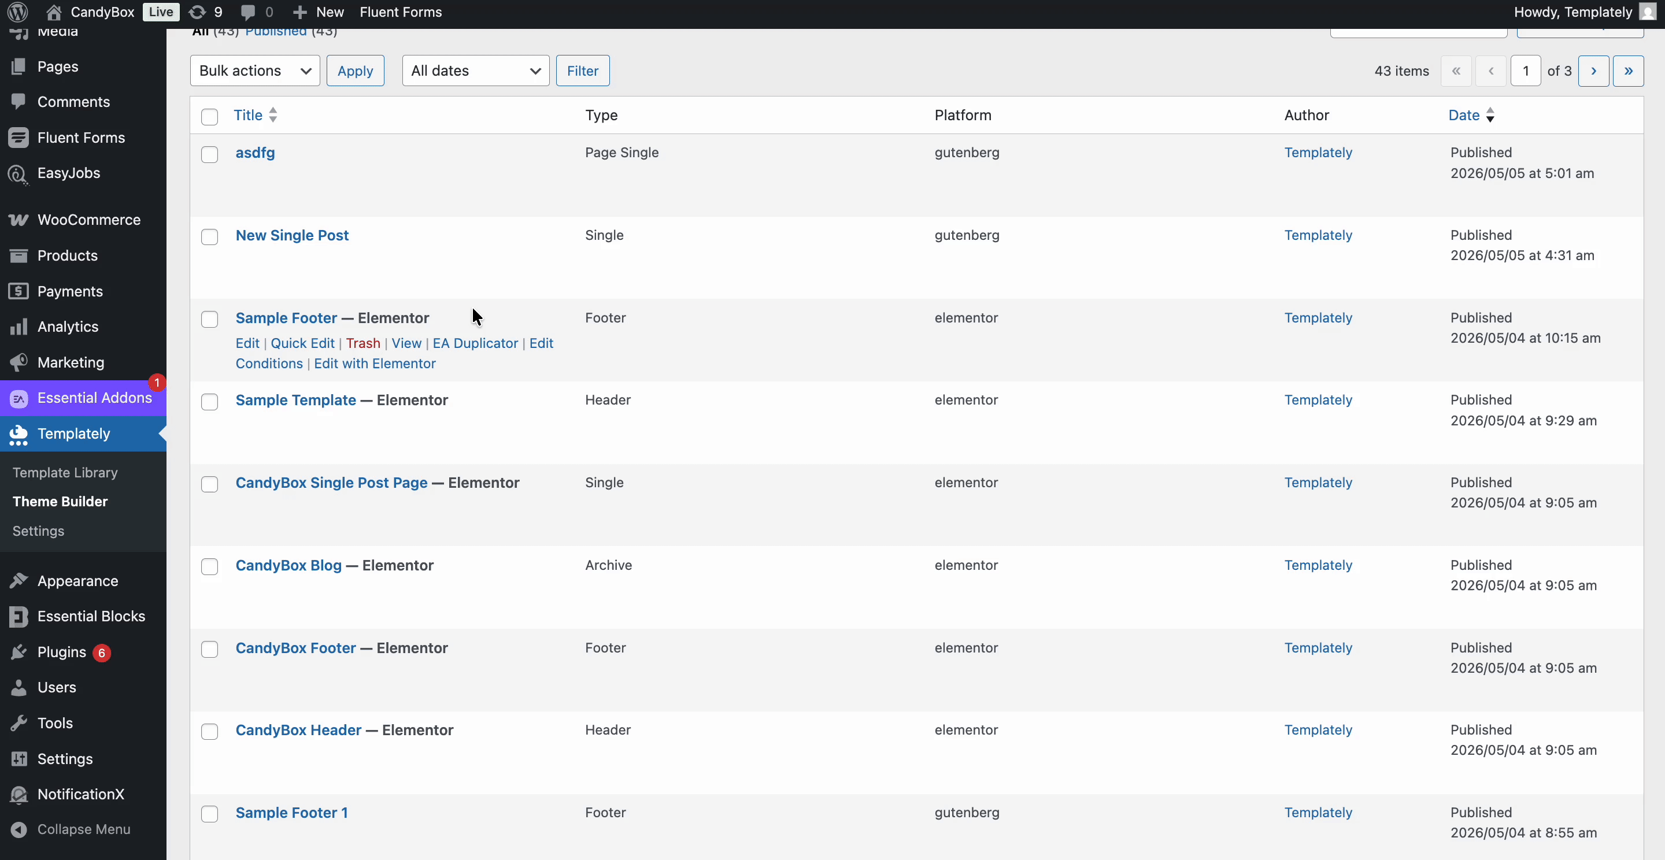Toggle the select-all checkbox in table header
Image resolution: width=1665 pixels, height=860 pixels.
coord(209,116)
